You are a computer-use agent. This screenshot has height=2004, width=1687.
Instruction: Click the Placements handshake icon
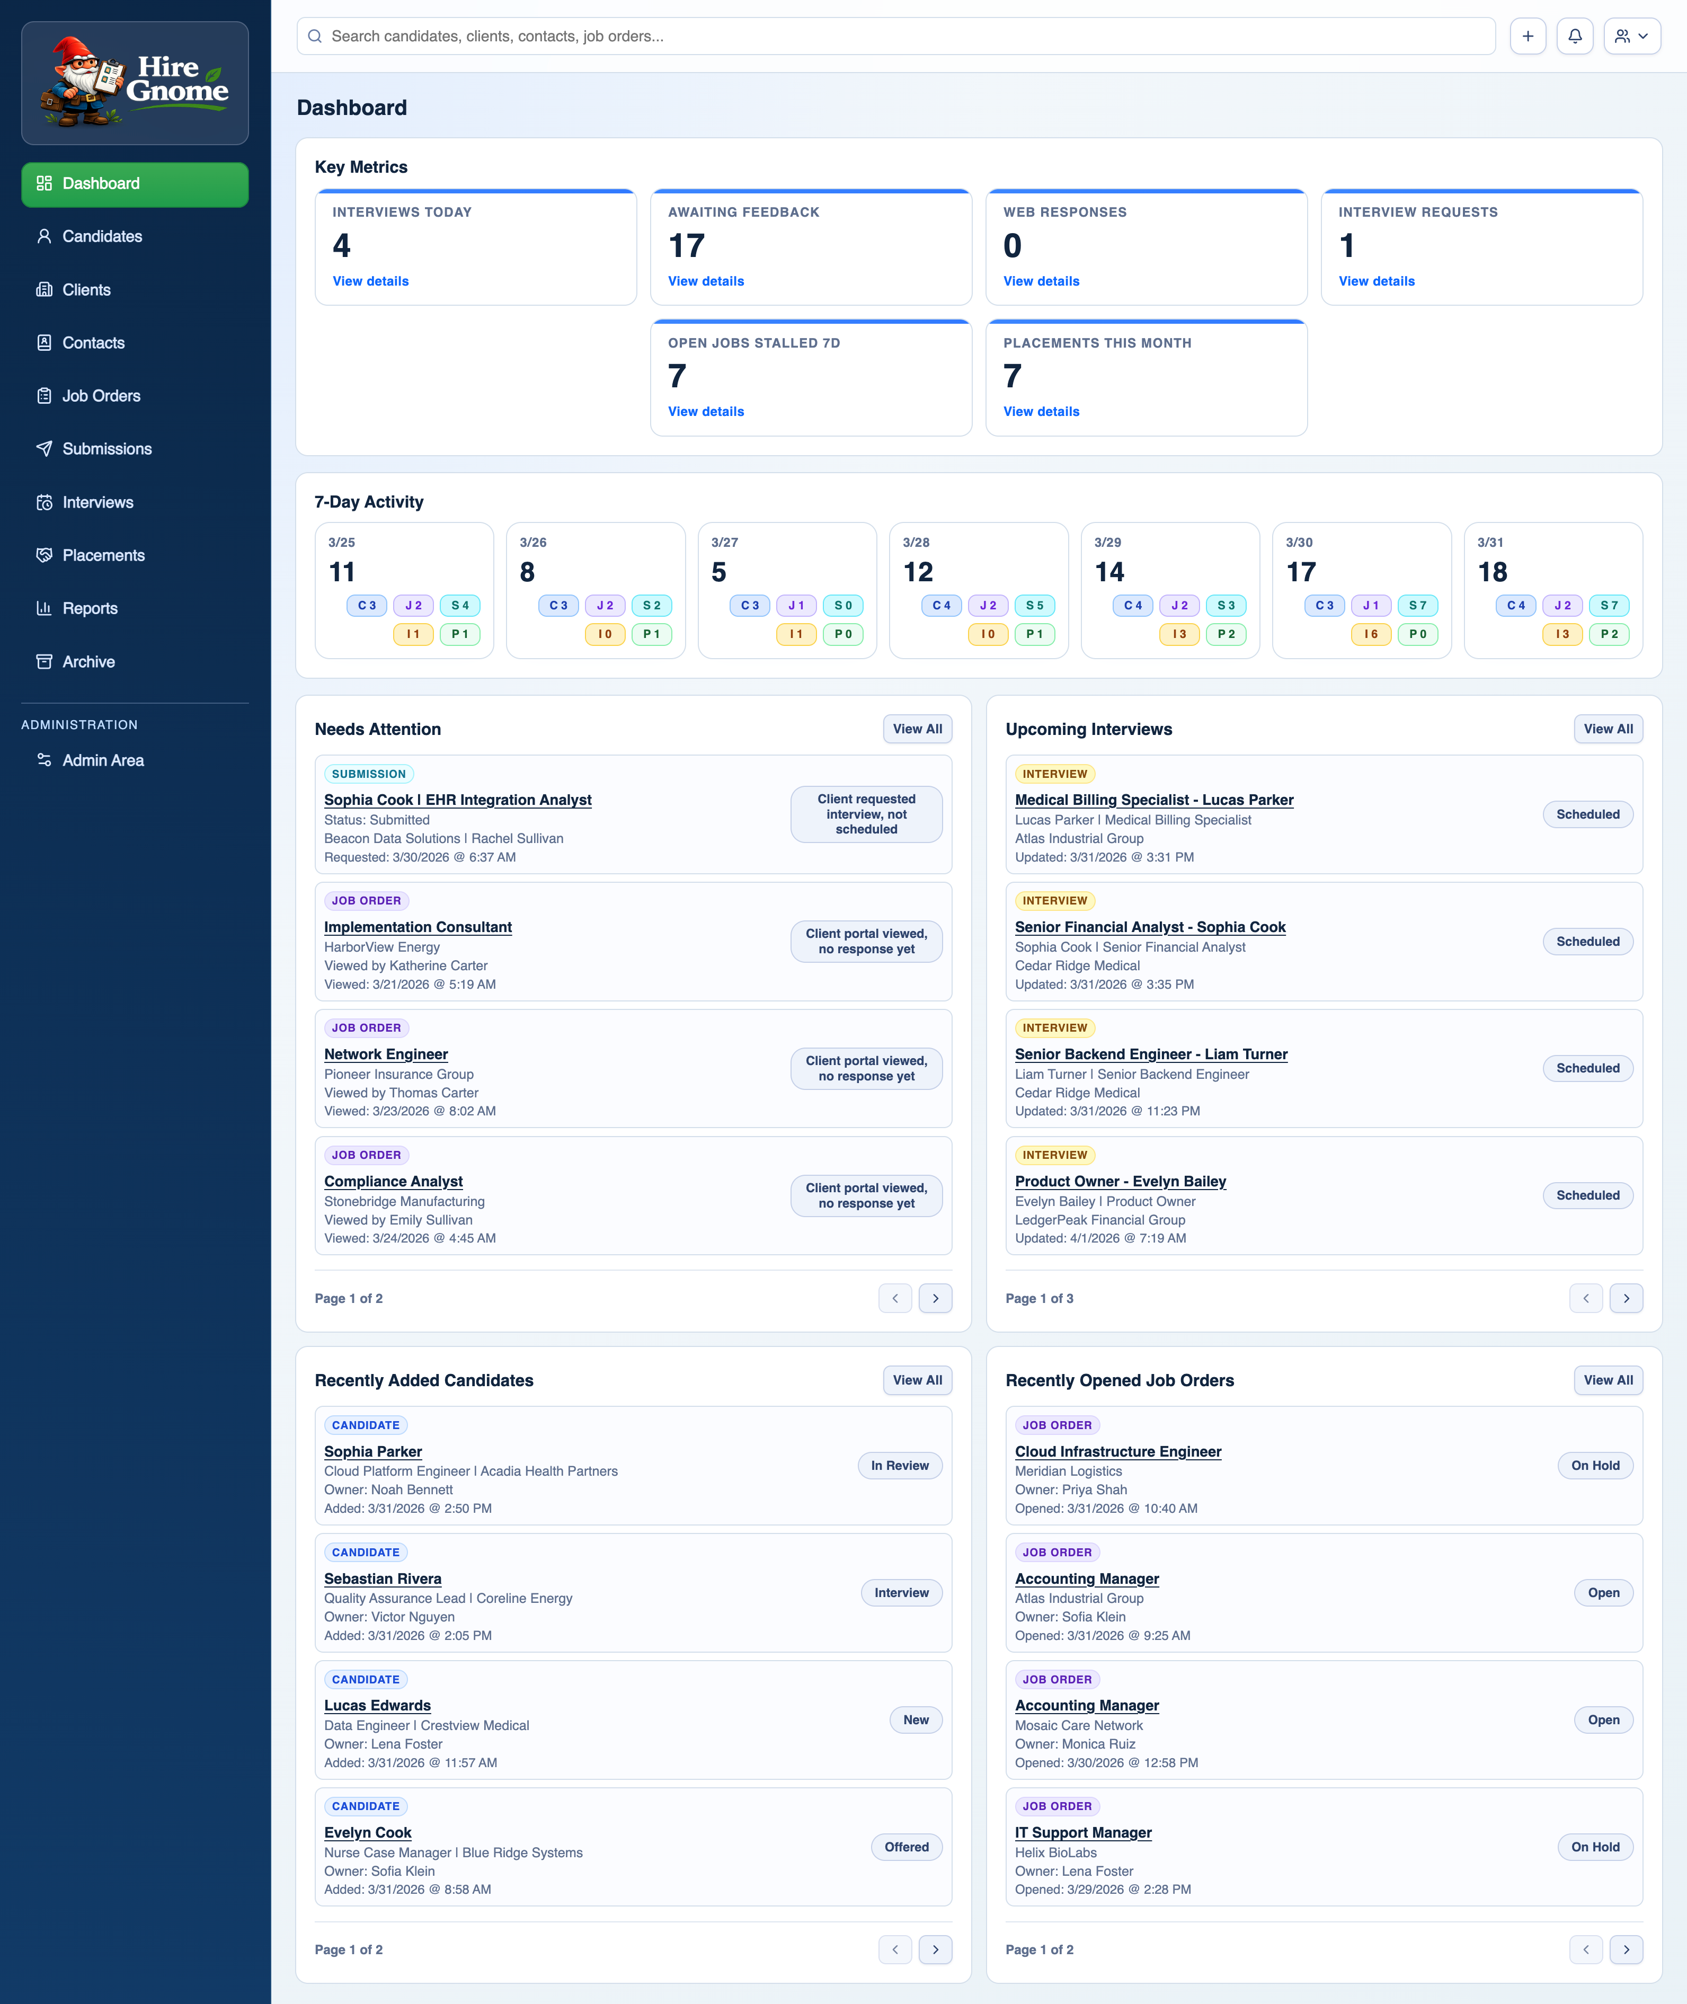tap(44, 555)
